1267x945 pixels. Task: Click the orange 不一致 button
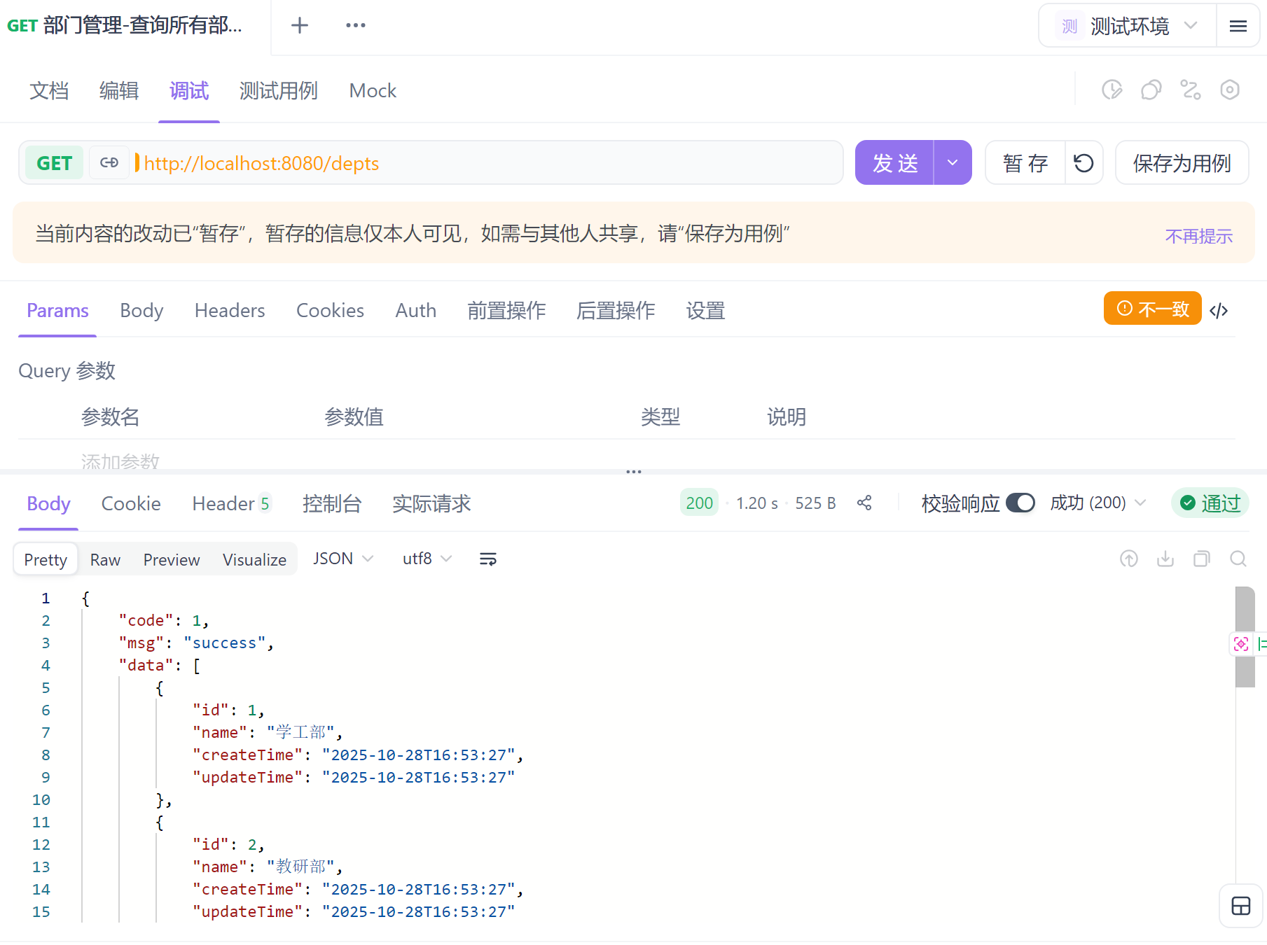[1153, 308]
